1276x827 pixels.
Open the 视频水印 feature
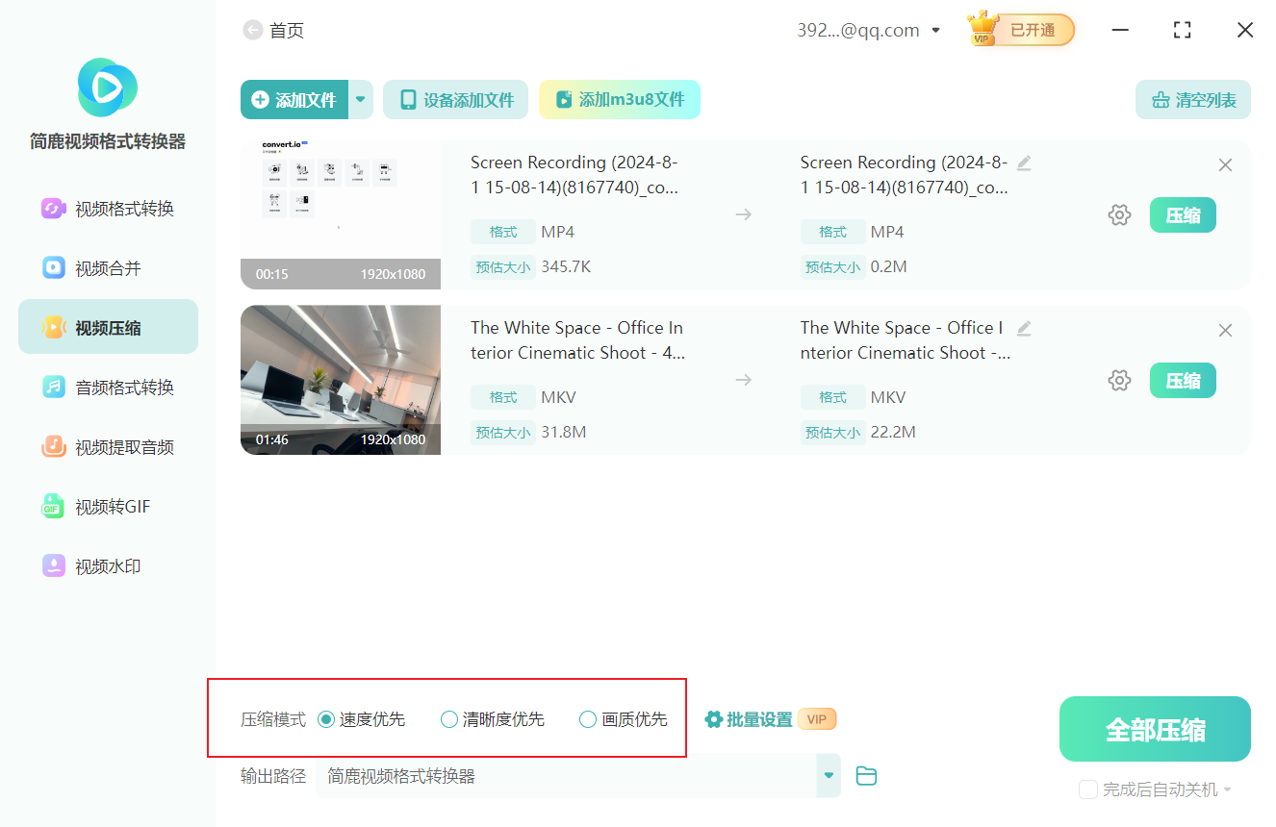[x=108, y=565]
